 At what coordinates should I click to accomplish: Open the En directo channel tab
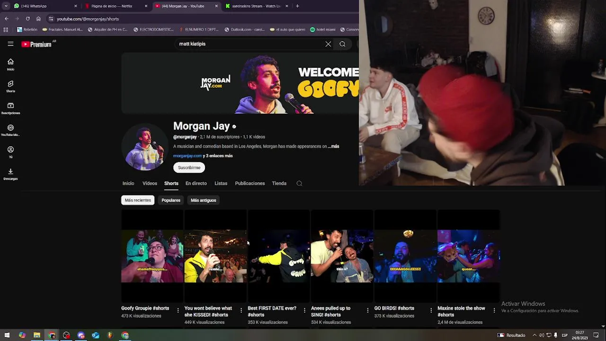(x=196, y=183)
